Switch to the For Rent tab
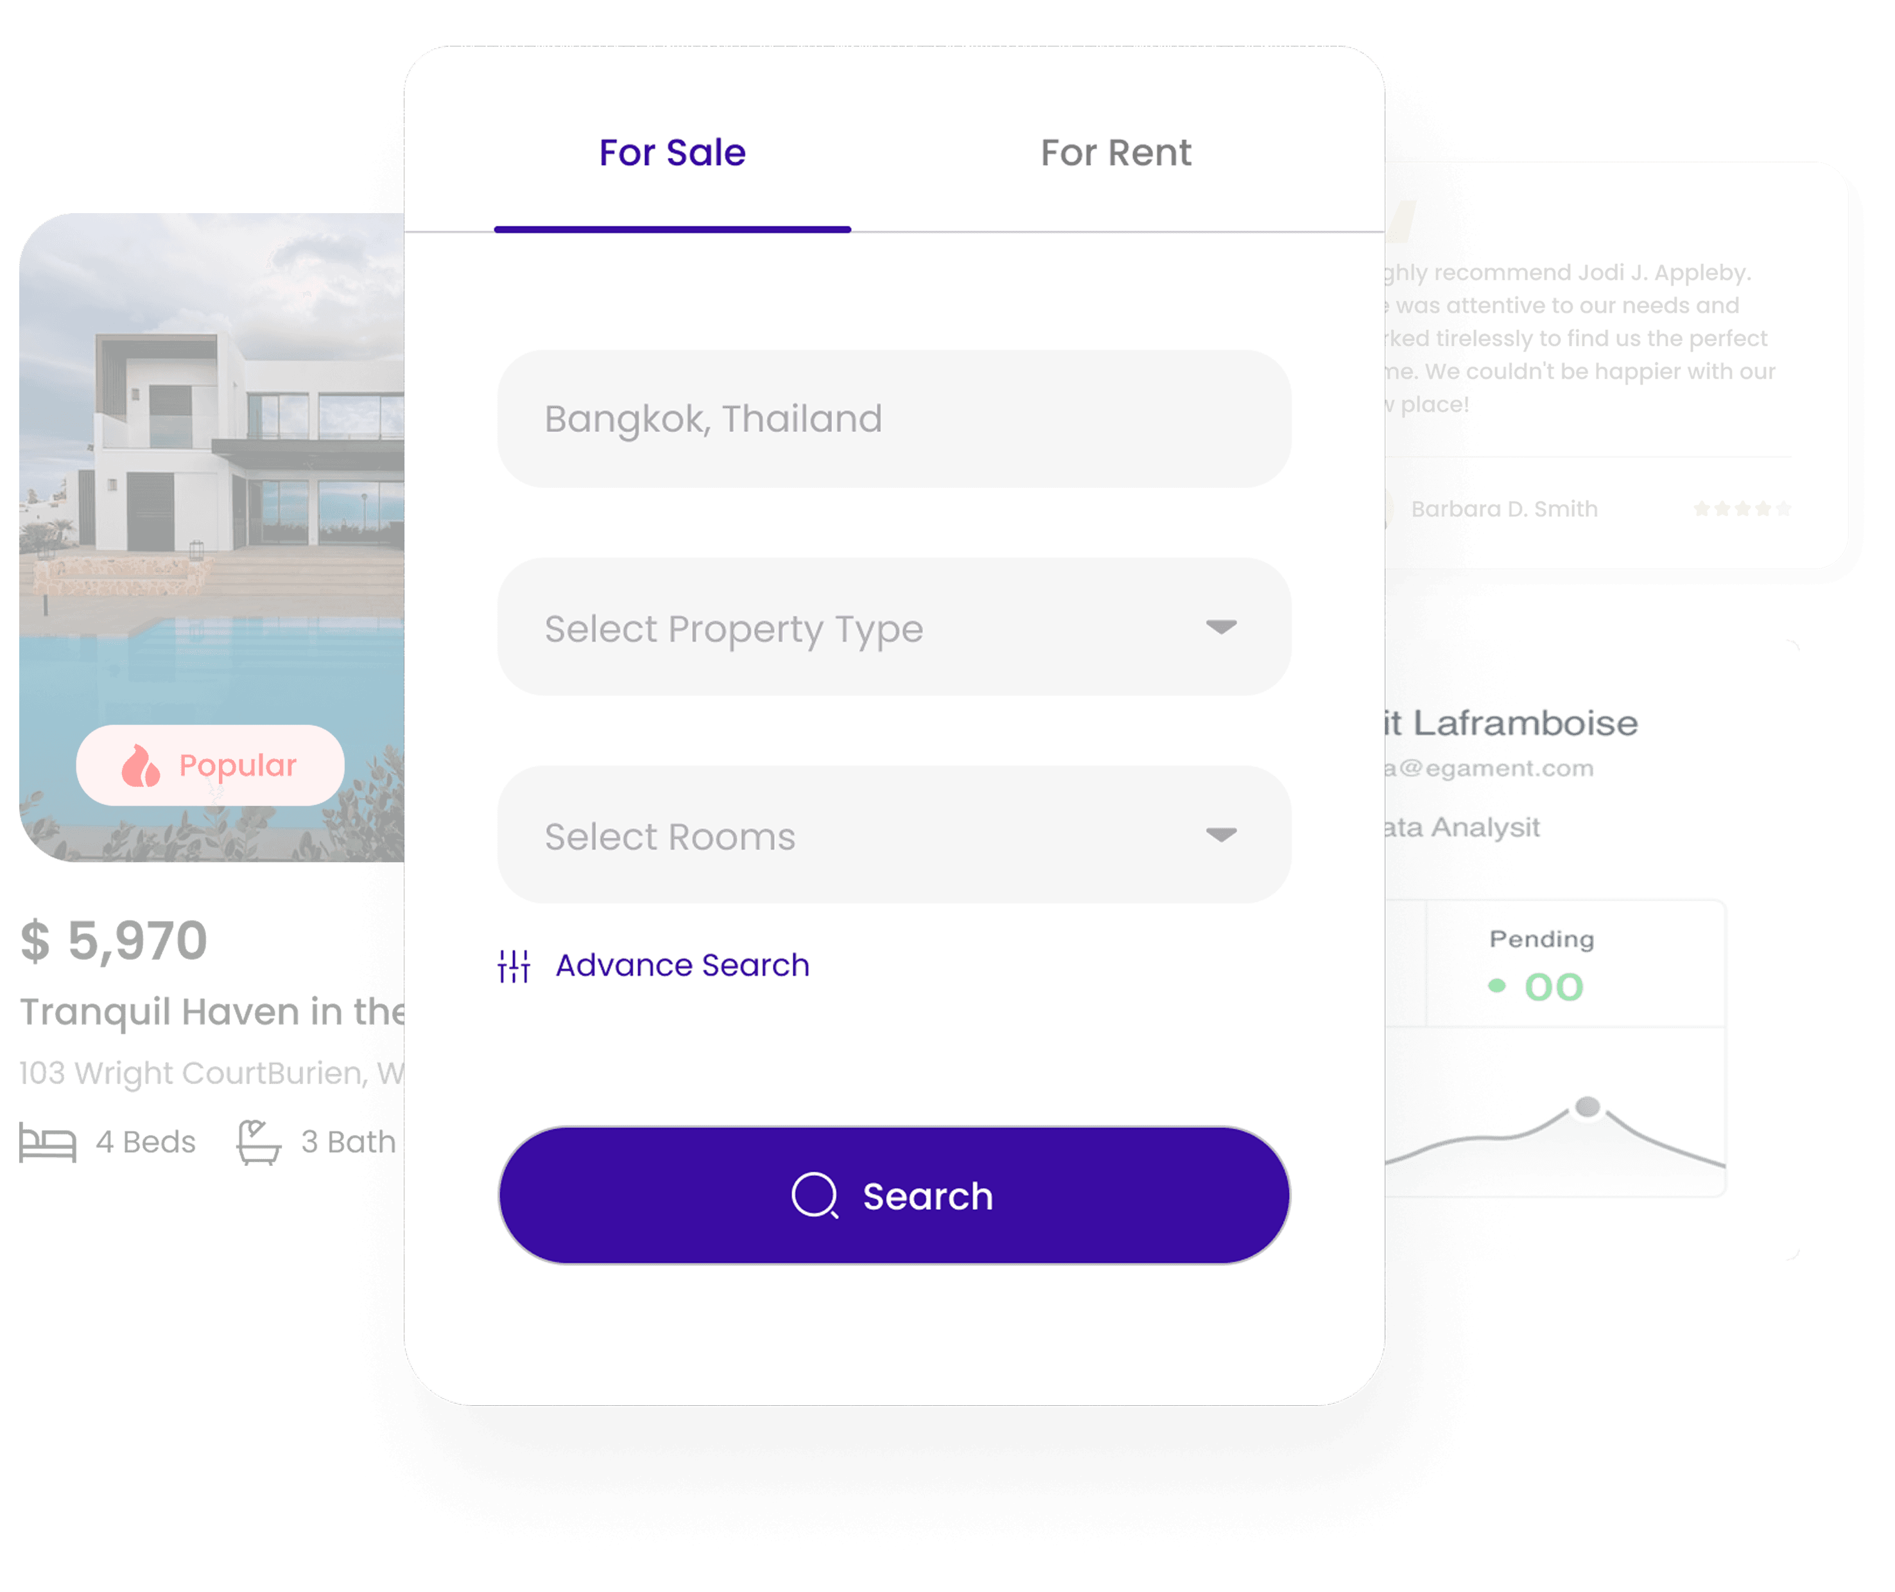 click(1116, 153)
